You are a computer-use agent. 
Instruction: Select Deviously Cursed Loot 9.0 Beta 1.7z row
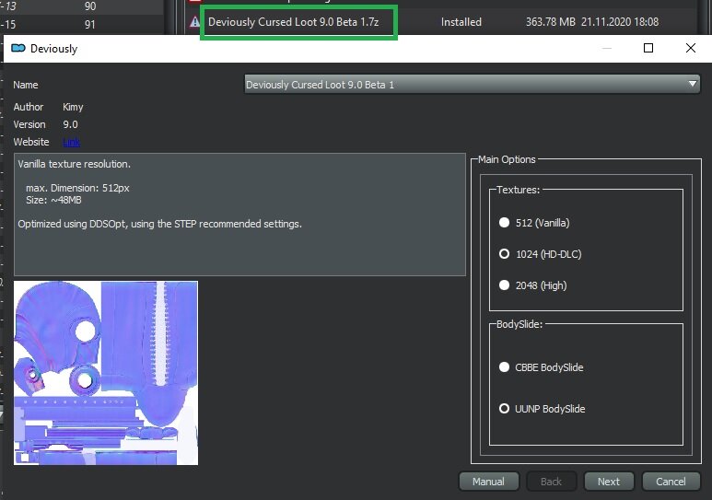click(x=293, y=22)
